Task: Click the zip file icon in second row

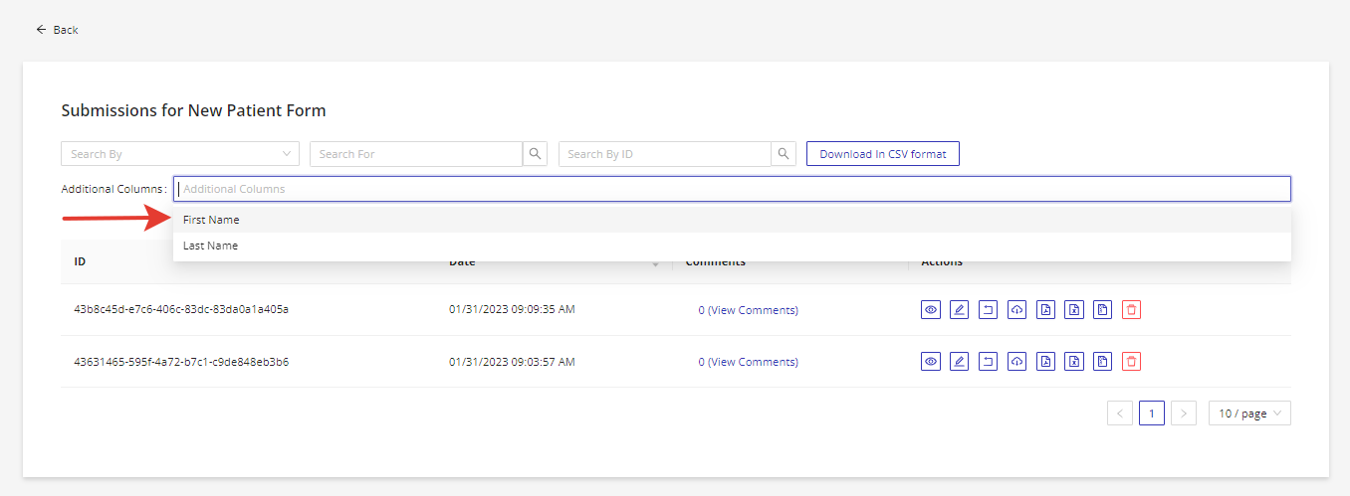Action: (1102, 362)
